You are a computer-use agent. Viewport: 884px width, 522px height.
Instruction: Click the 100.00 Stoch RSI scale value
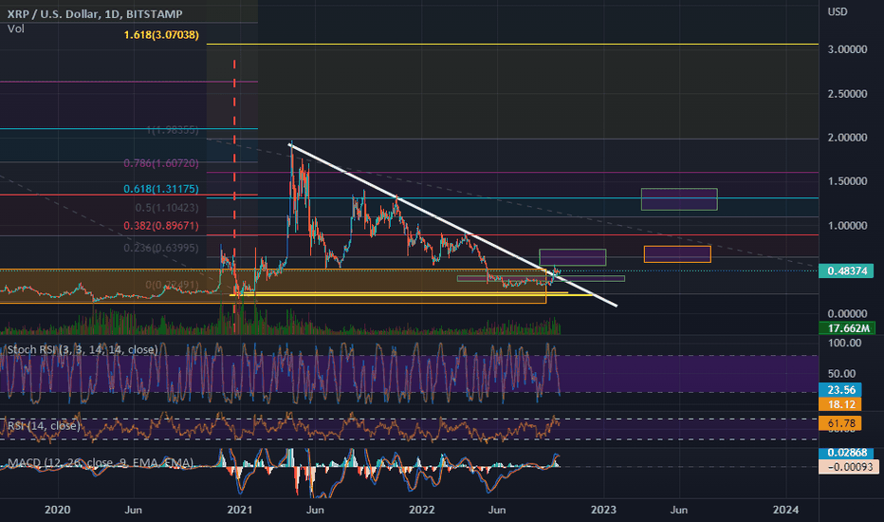coord(844,344)
